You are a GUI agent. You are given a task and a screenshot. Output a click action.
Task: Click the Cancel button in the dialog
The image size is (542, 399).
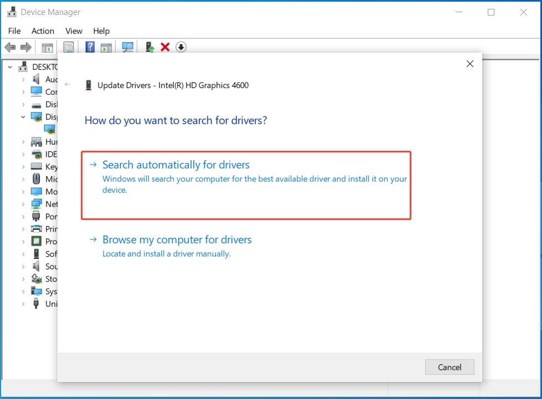tap(449, 367)
